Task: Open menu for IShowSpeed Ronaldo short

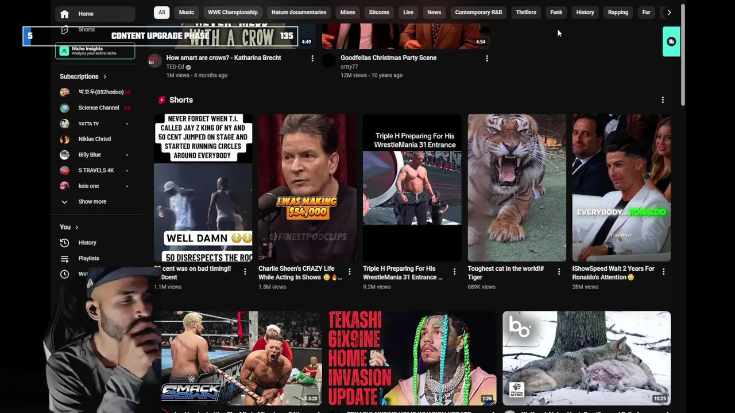Action: (x=664, y=272)
